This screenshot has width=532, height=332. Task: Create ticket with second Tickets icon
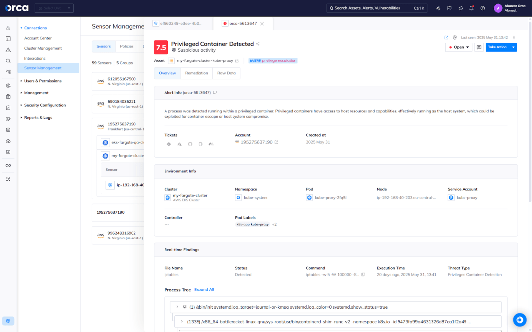coord(179,144)
